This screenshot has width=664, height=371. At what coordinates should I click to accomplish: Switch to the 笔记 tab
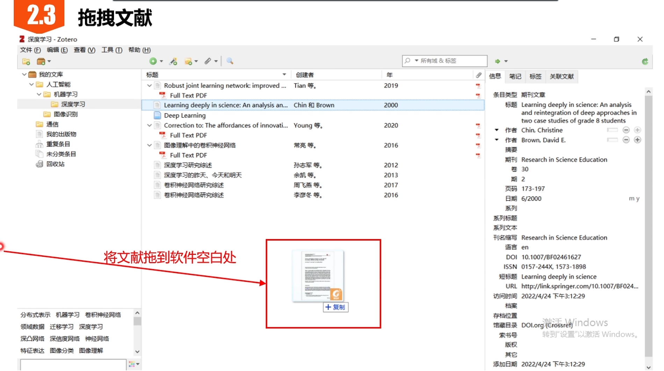(515, 76)
